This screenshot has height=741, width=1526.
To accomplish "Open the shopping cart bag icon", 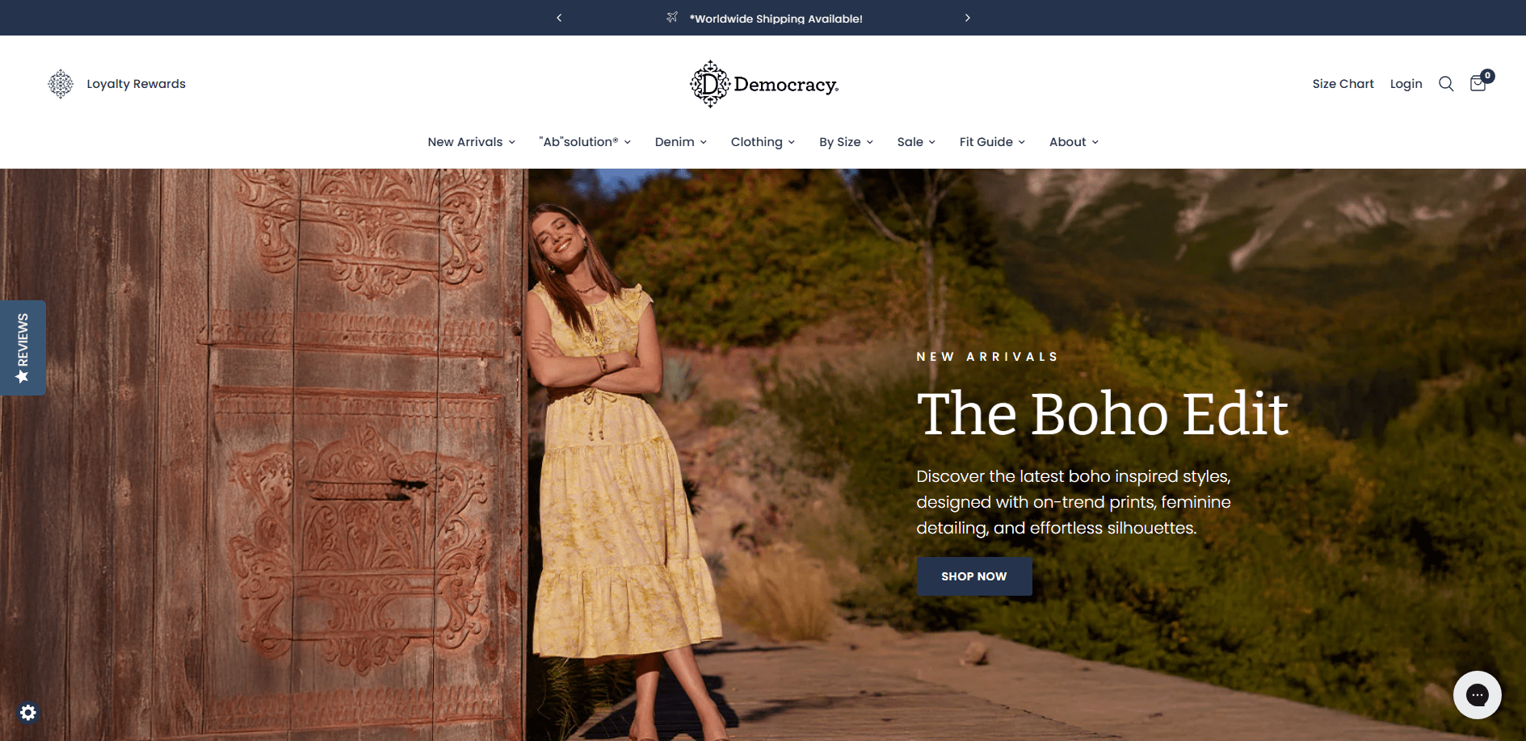I will 1478,83.
